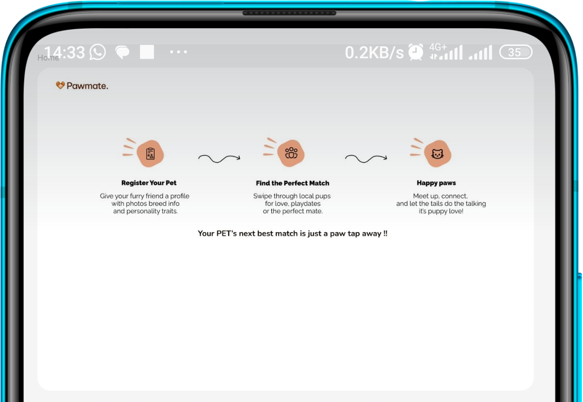The image size is (583, 402).
Task: Tap the battery level indicator
Action: [x=515, y=52]
